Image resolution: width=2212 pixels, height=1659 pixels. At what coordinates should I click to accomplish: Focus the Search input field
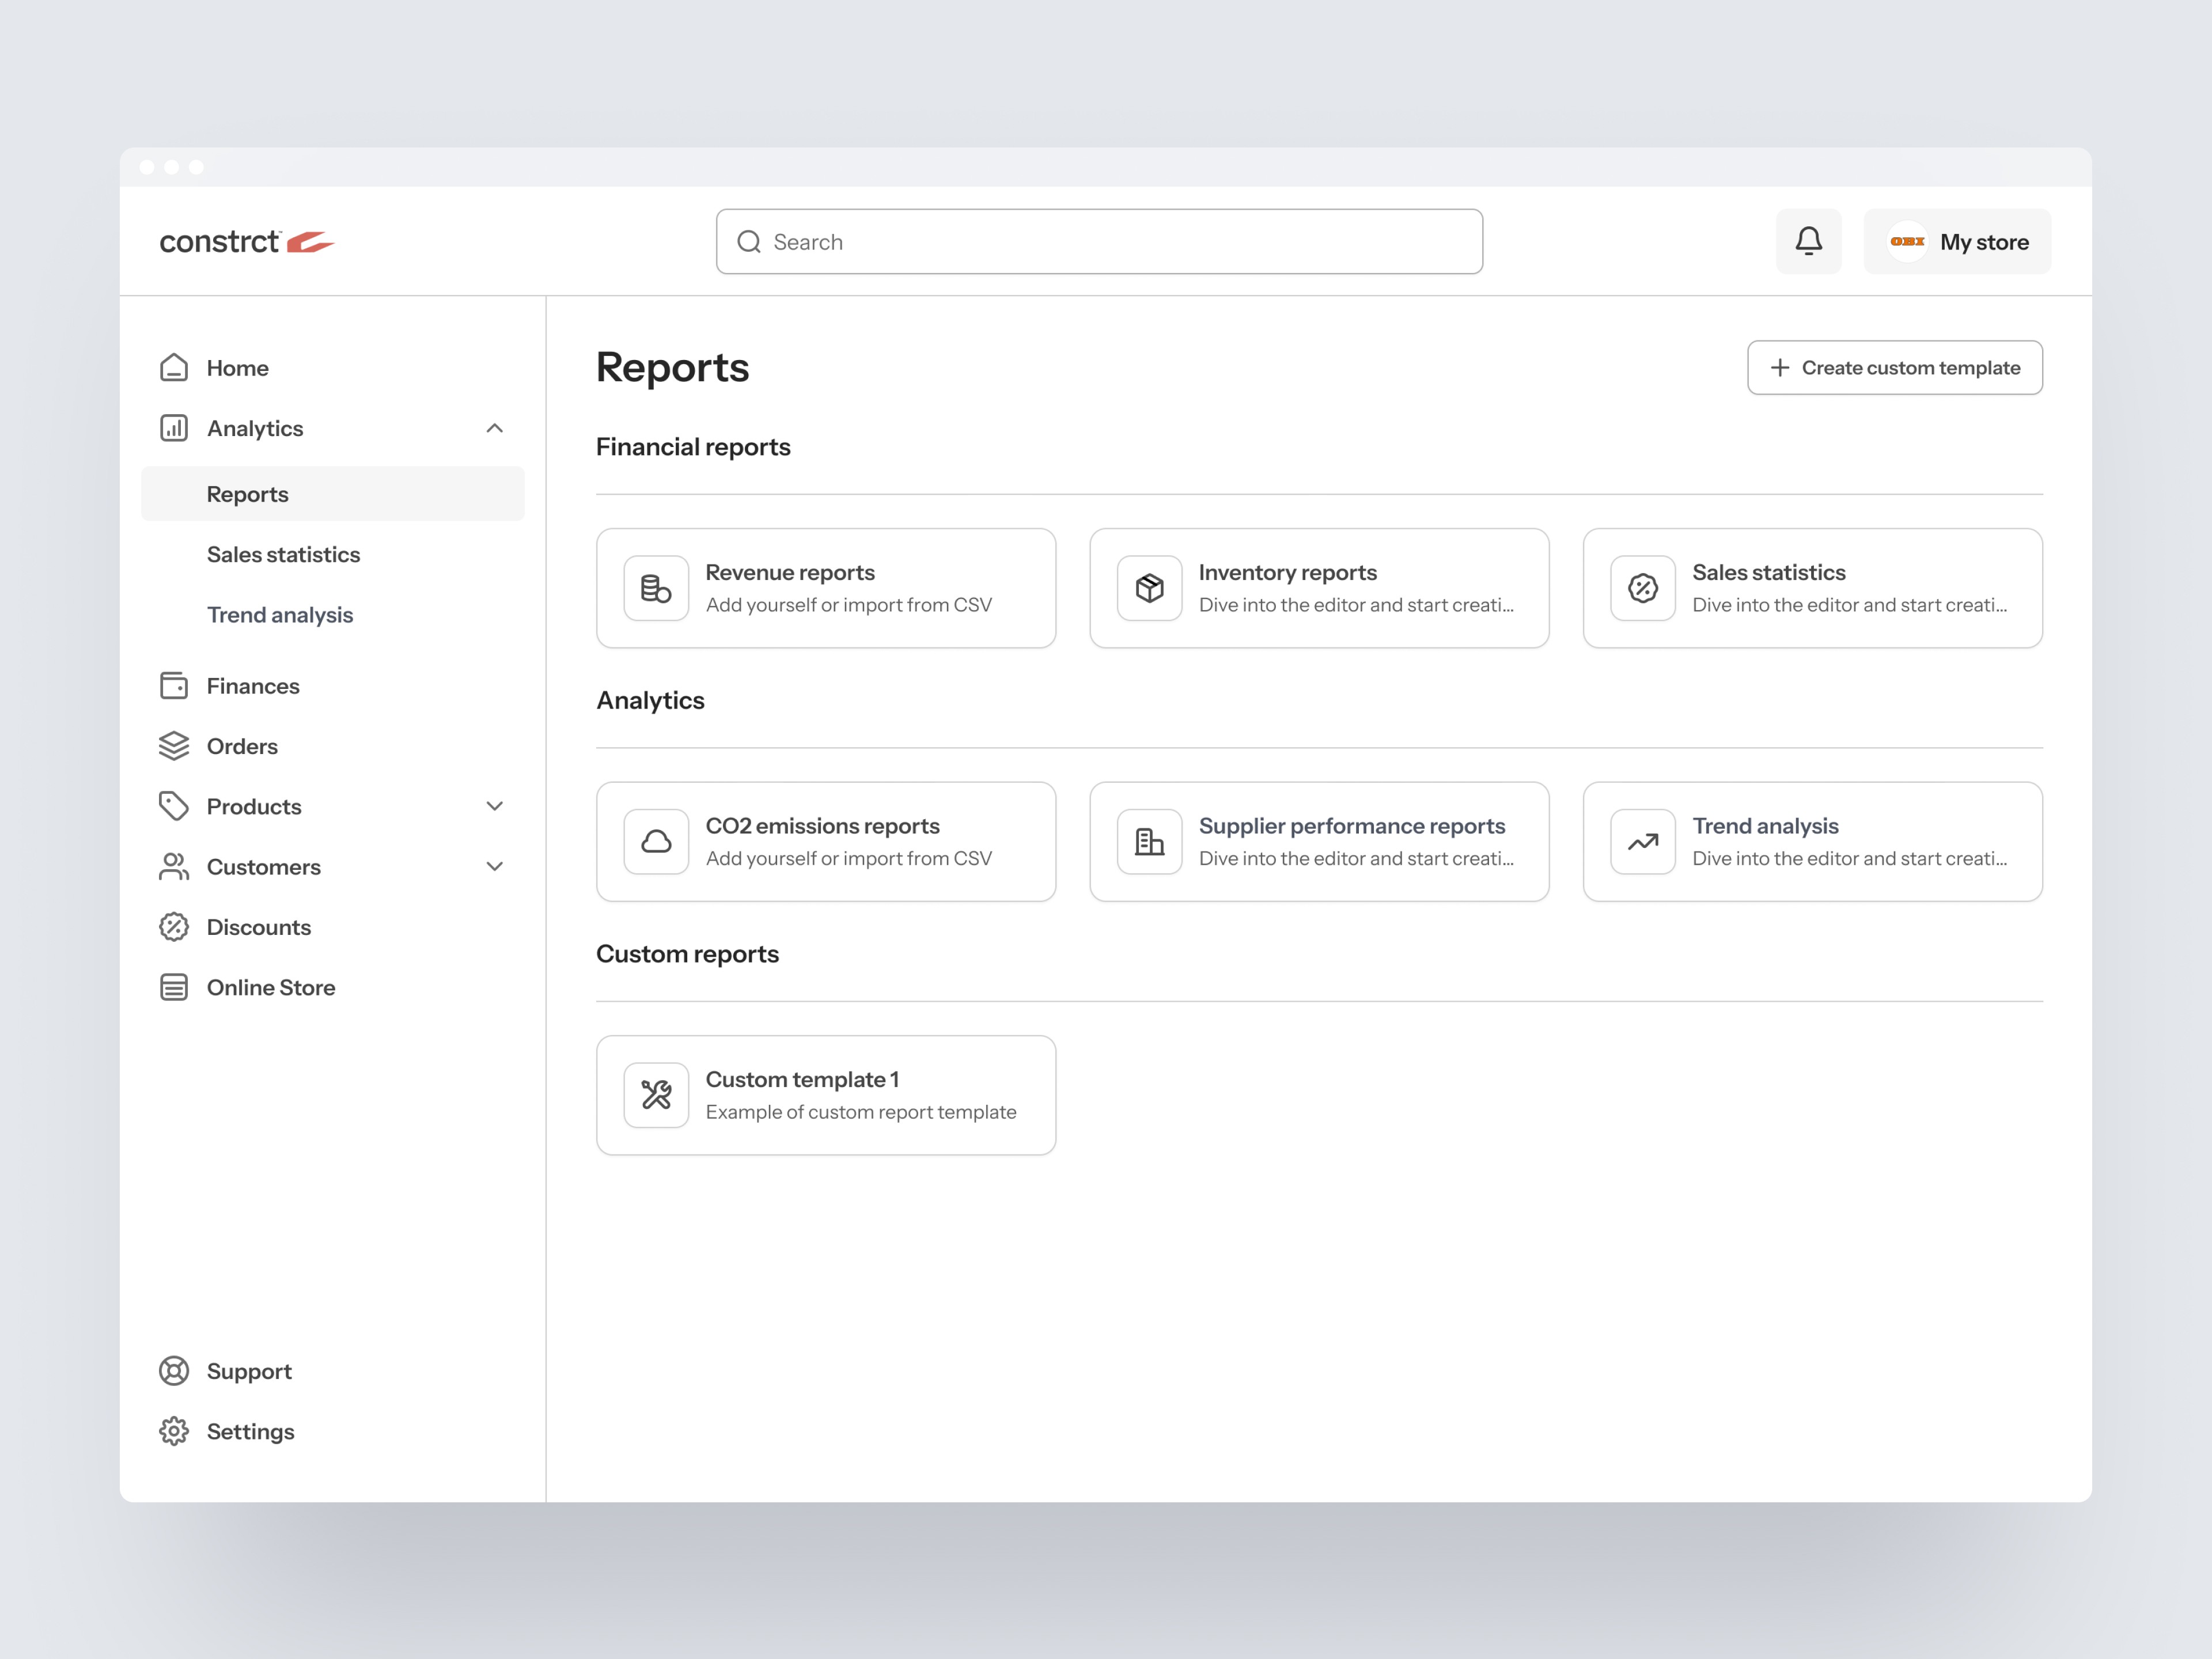(1100, 241)
